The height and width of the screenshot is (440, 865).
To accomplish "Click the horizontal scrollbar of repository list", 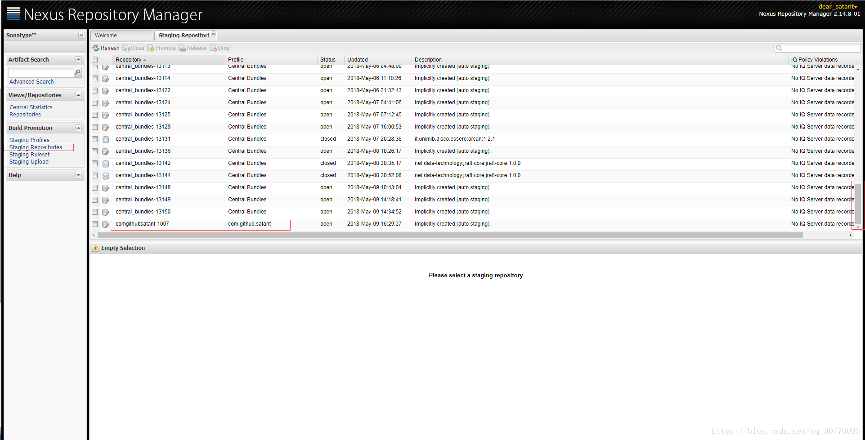I will coord(450,236).
